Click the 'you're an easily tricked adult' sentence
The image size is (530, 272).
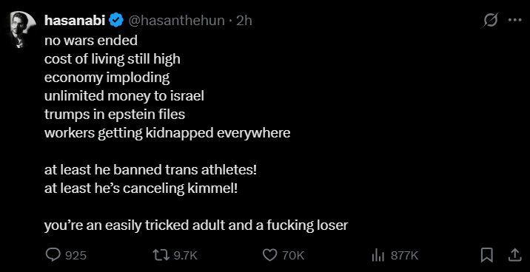click(x=196, y=225)
